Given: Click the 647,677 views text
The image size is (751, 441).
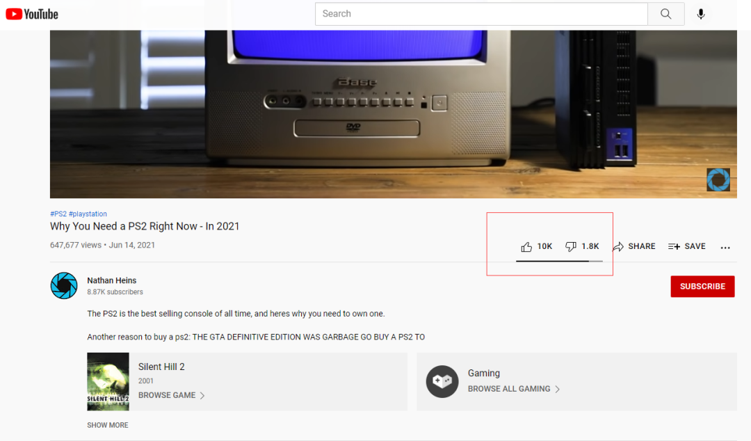Looking at the screenshot, I should 76,245.
